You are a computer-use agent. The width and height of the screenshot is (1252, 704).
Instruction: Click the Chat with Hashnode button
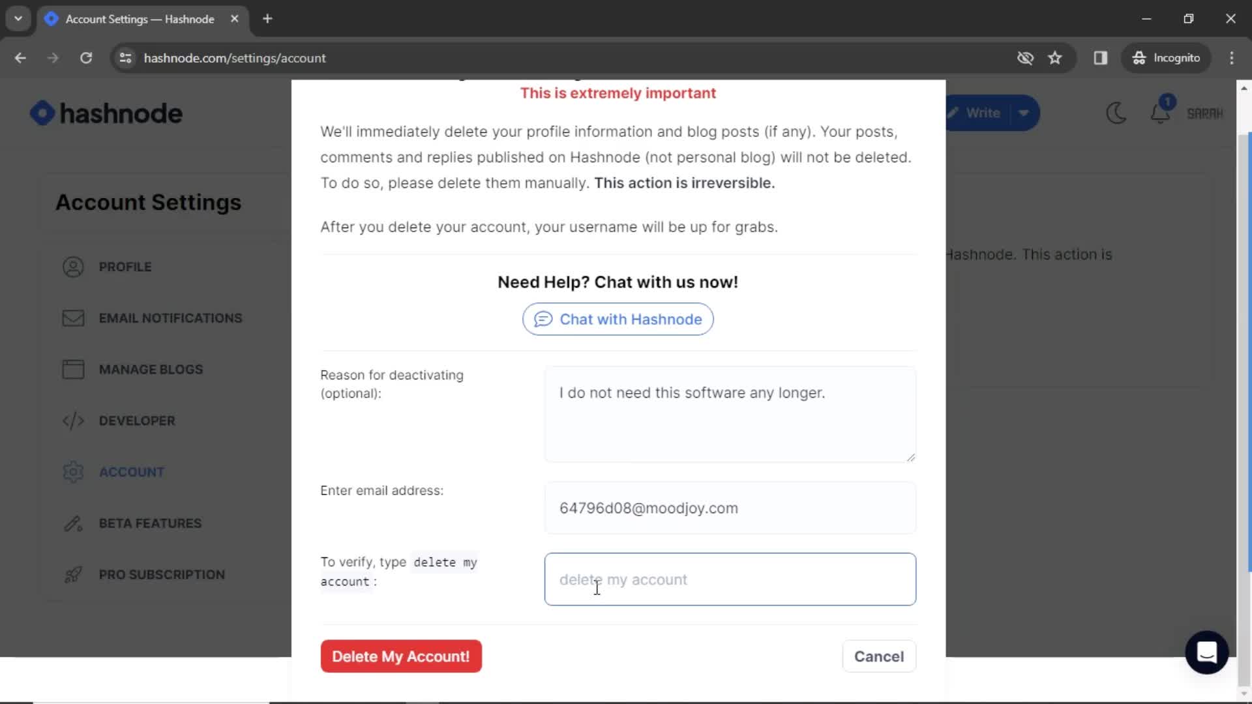[x=618, y=319]
